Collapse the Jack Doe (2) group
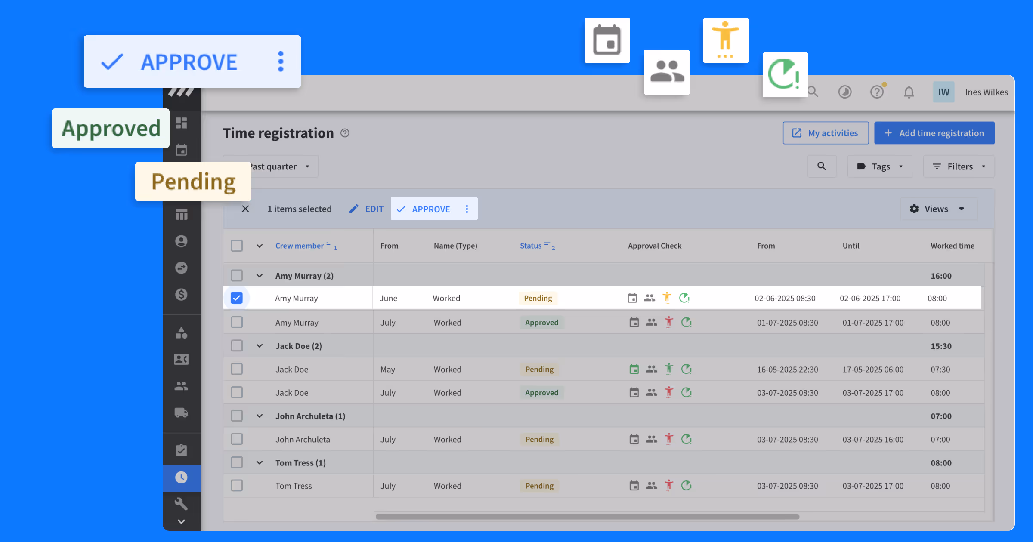The image size is (1033, 542). coord(260,346)
